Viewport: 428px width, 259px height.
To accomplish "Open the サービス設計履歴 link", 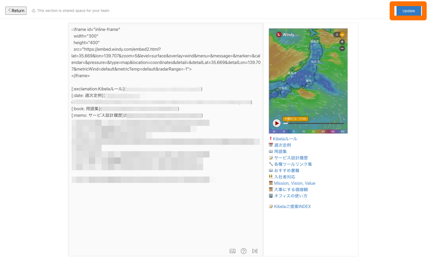I will pyautogui.click(x=291, y=158).
